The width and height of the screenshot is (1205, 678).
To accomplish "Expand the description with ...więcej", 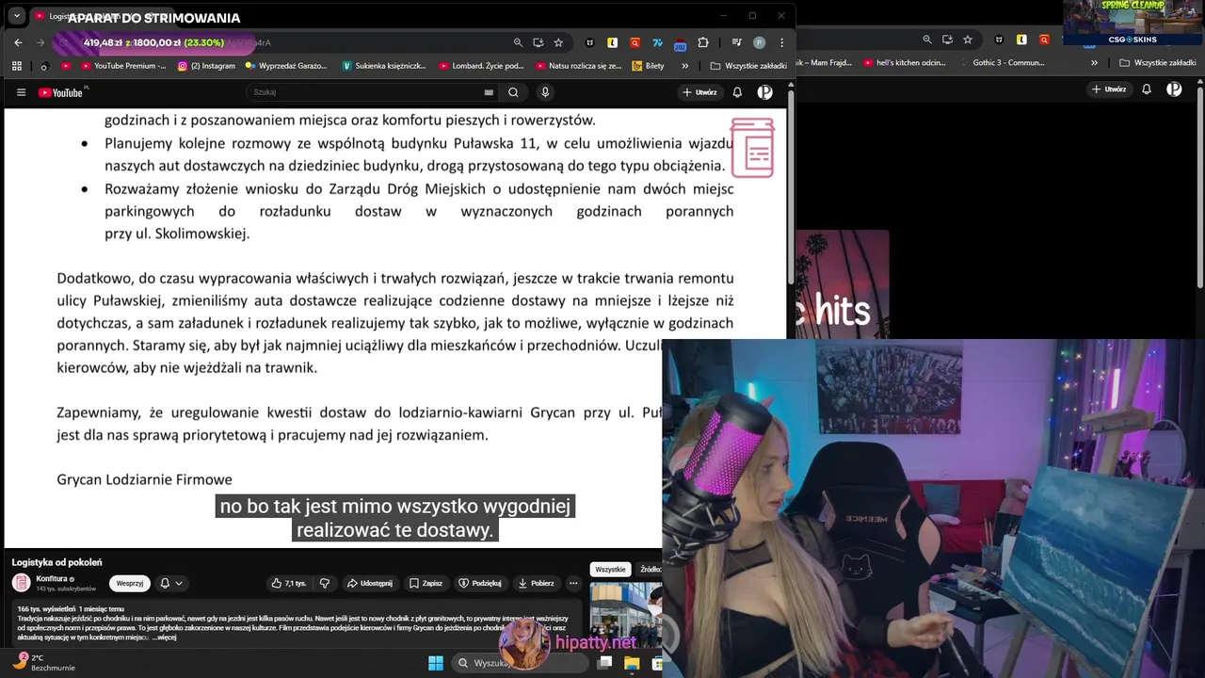I will 164,638.
